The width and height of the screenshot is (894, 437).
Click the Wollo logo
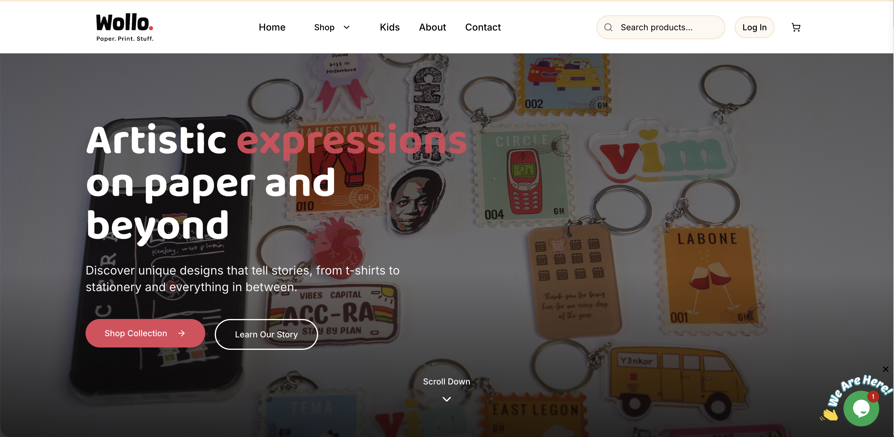point(124,27)
